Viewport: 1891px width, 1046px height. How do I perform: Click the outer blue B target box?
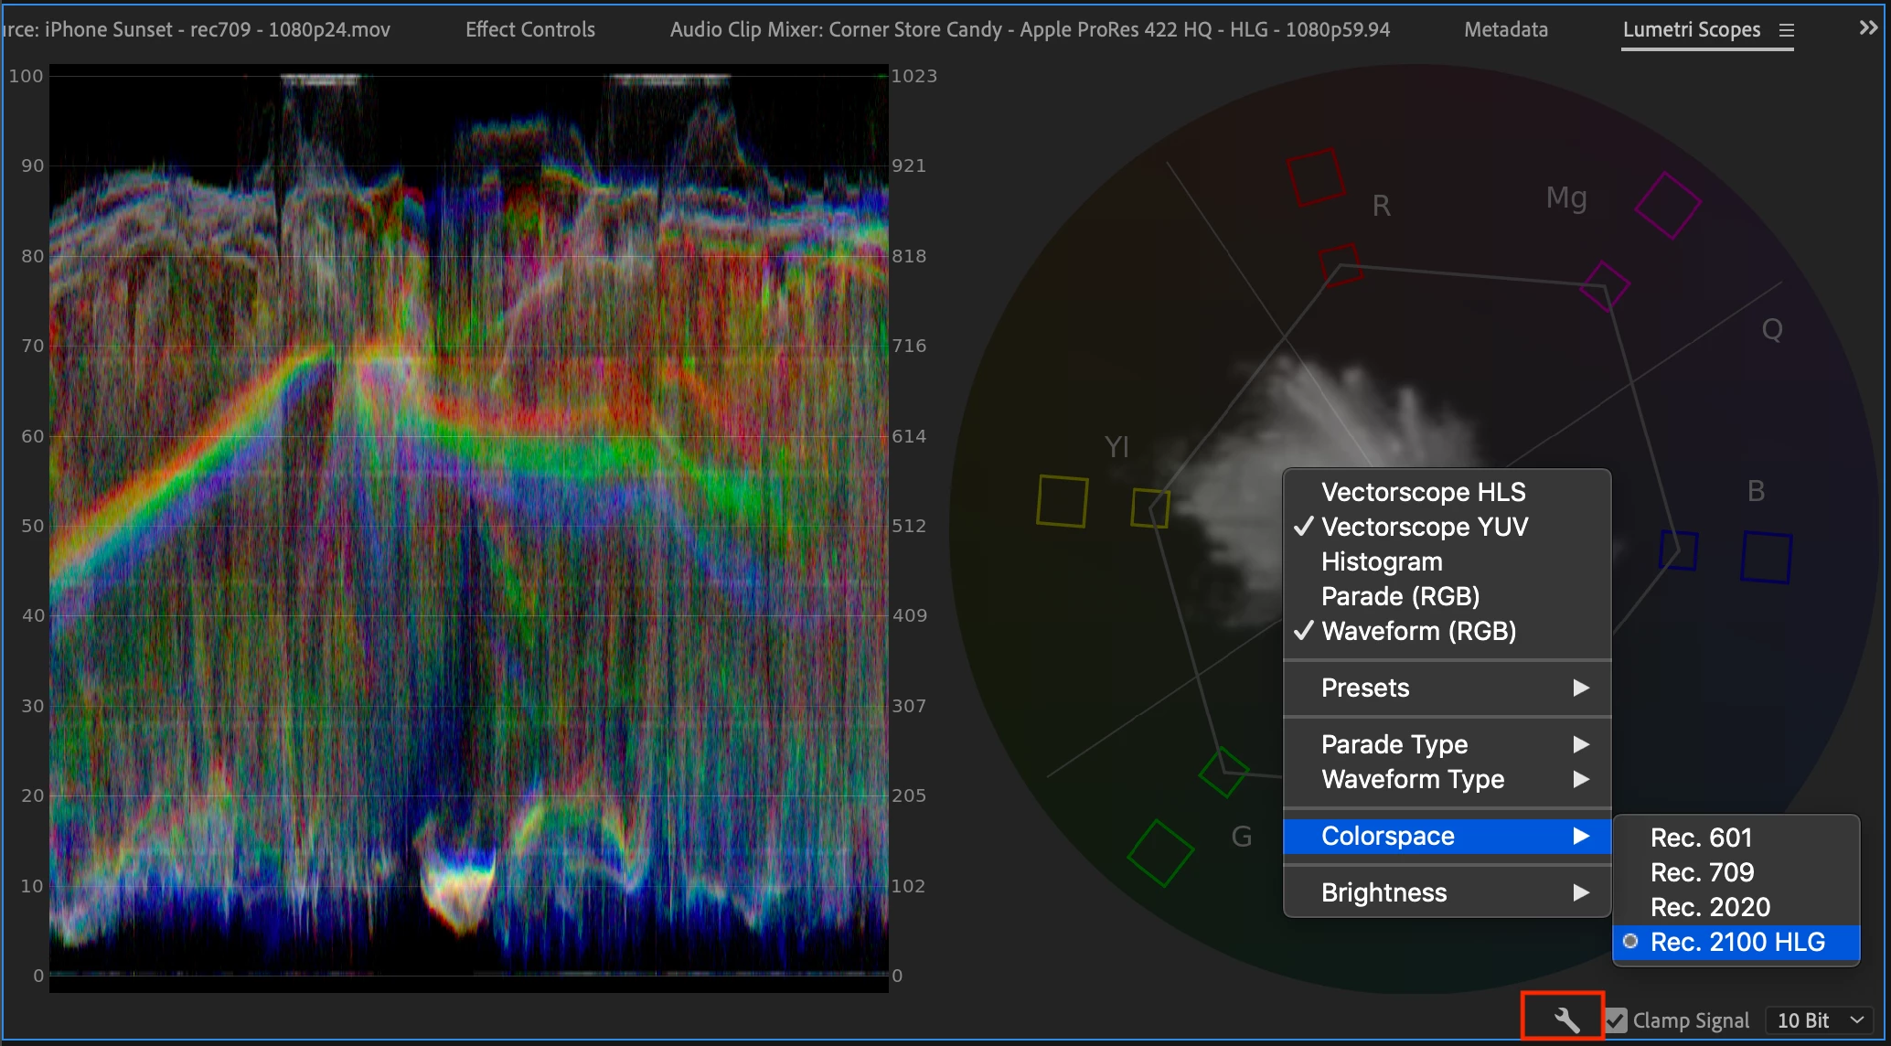(1766, 557)
